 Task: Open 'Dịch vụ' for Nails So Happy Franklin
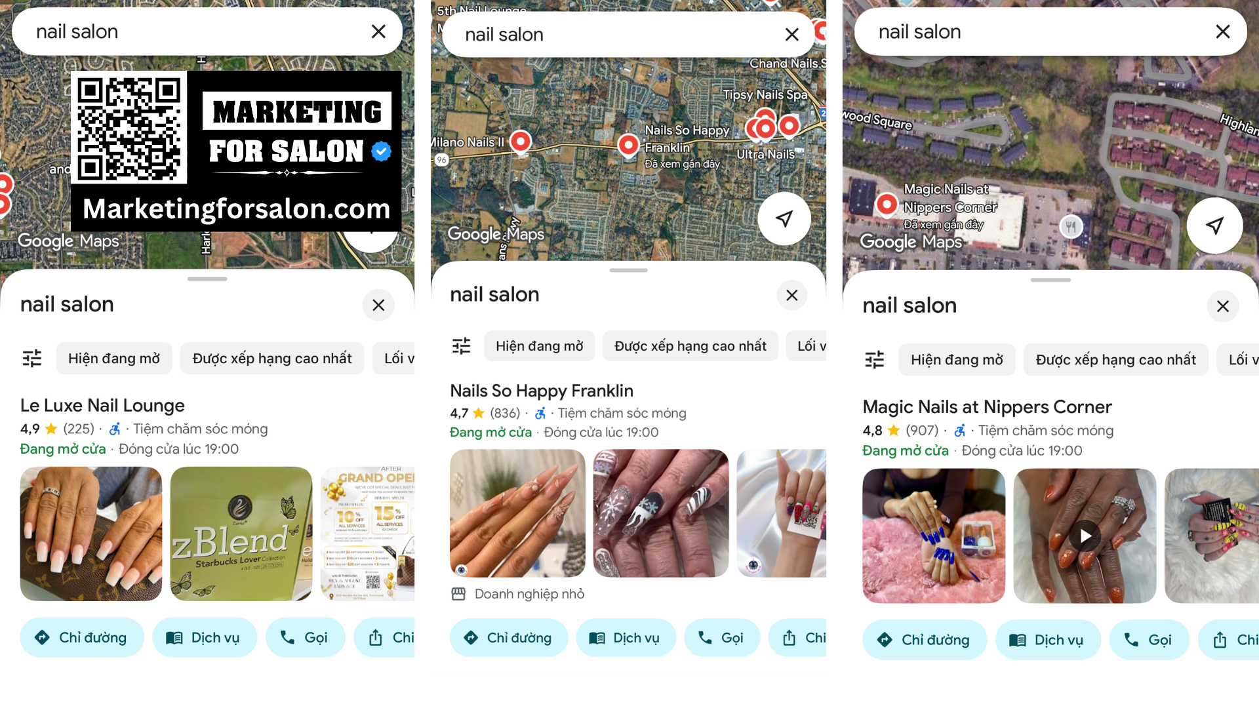pos(626,638)
